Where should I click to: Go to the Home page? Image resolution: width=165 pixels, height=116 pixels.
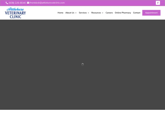tap(60, 13)
